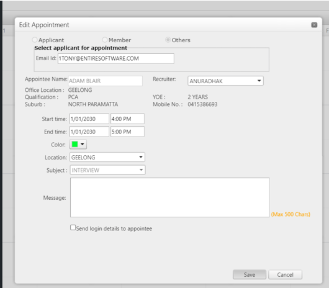Open the Subject INTERVIEW dropdown
This screenshot has width=329, height=288.
[107, 170]
